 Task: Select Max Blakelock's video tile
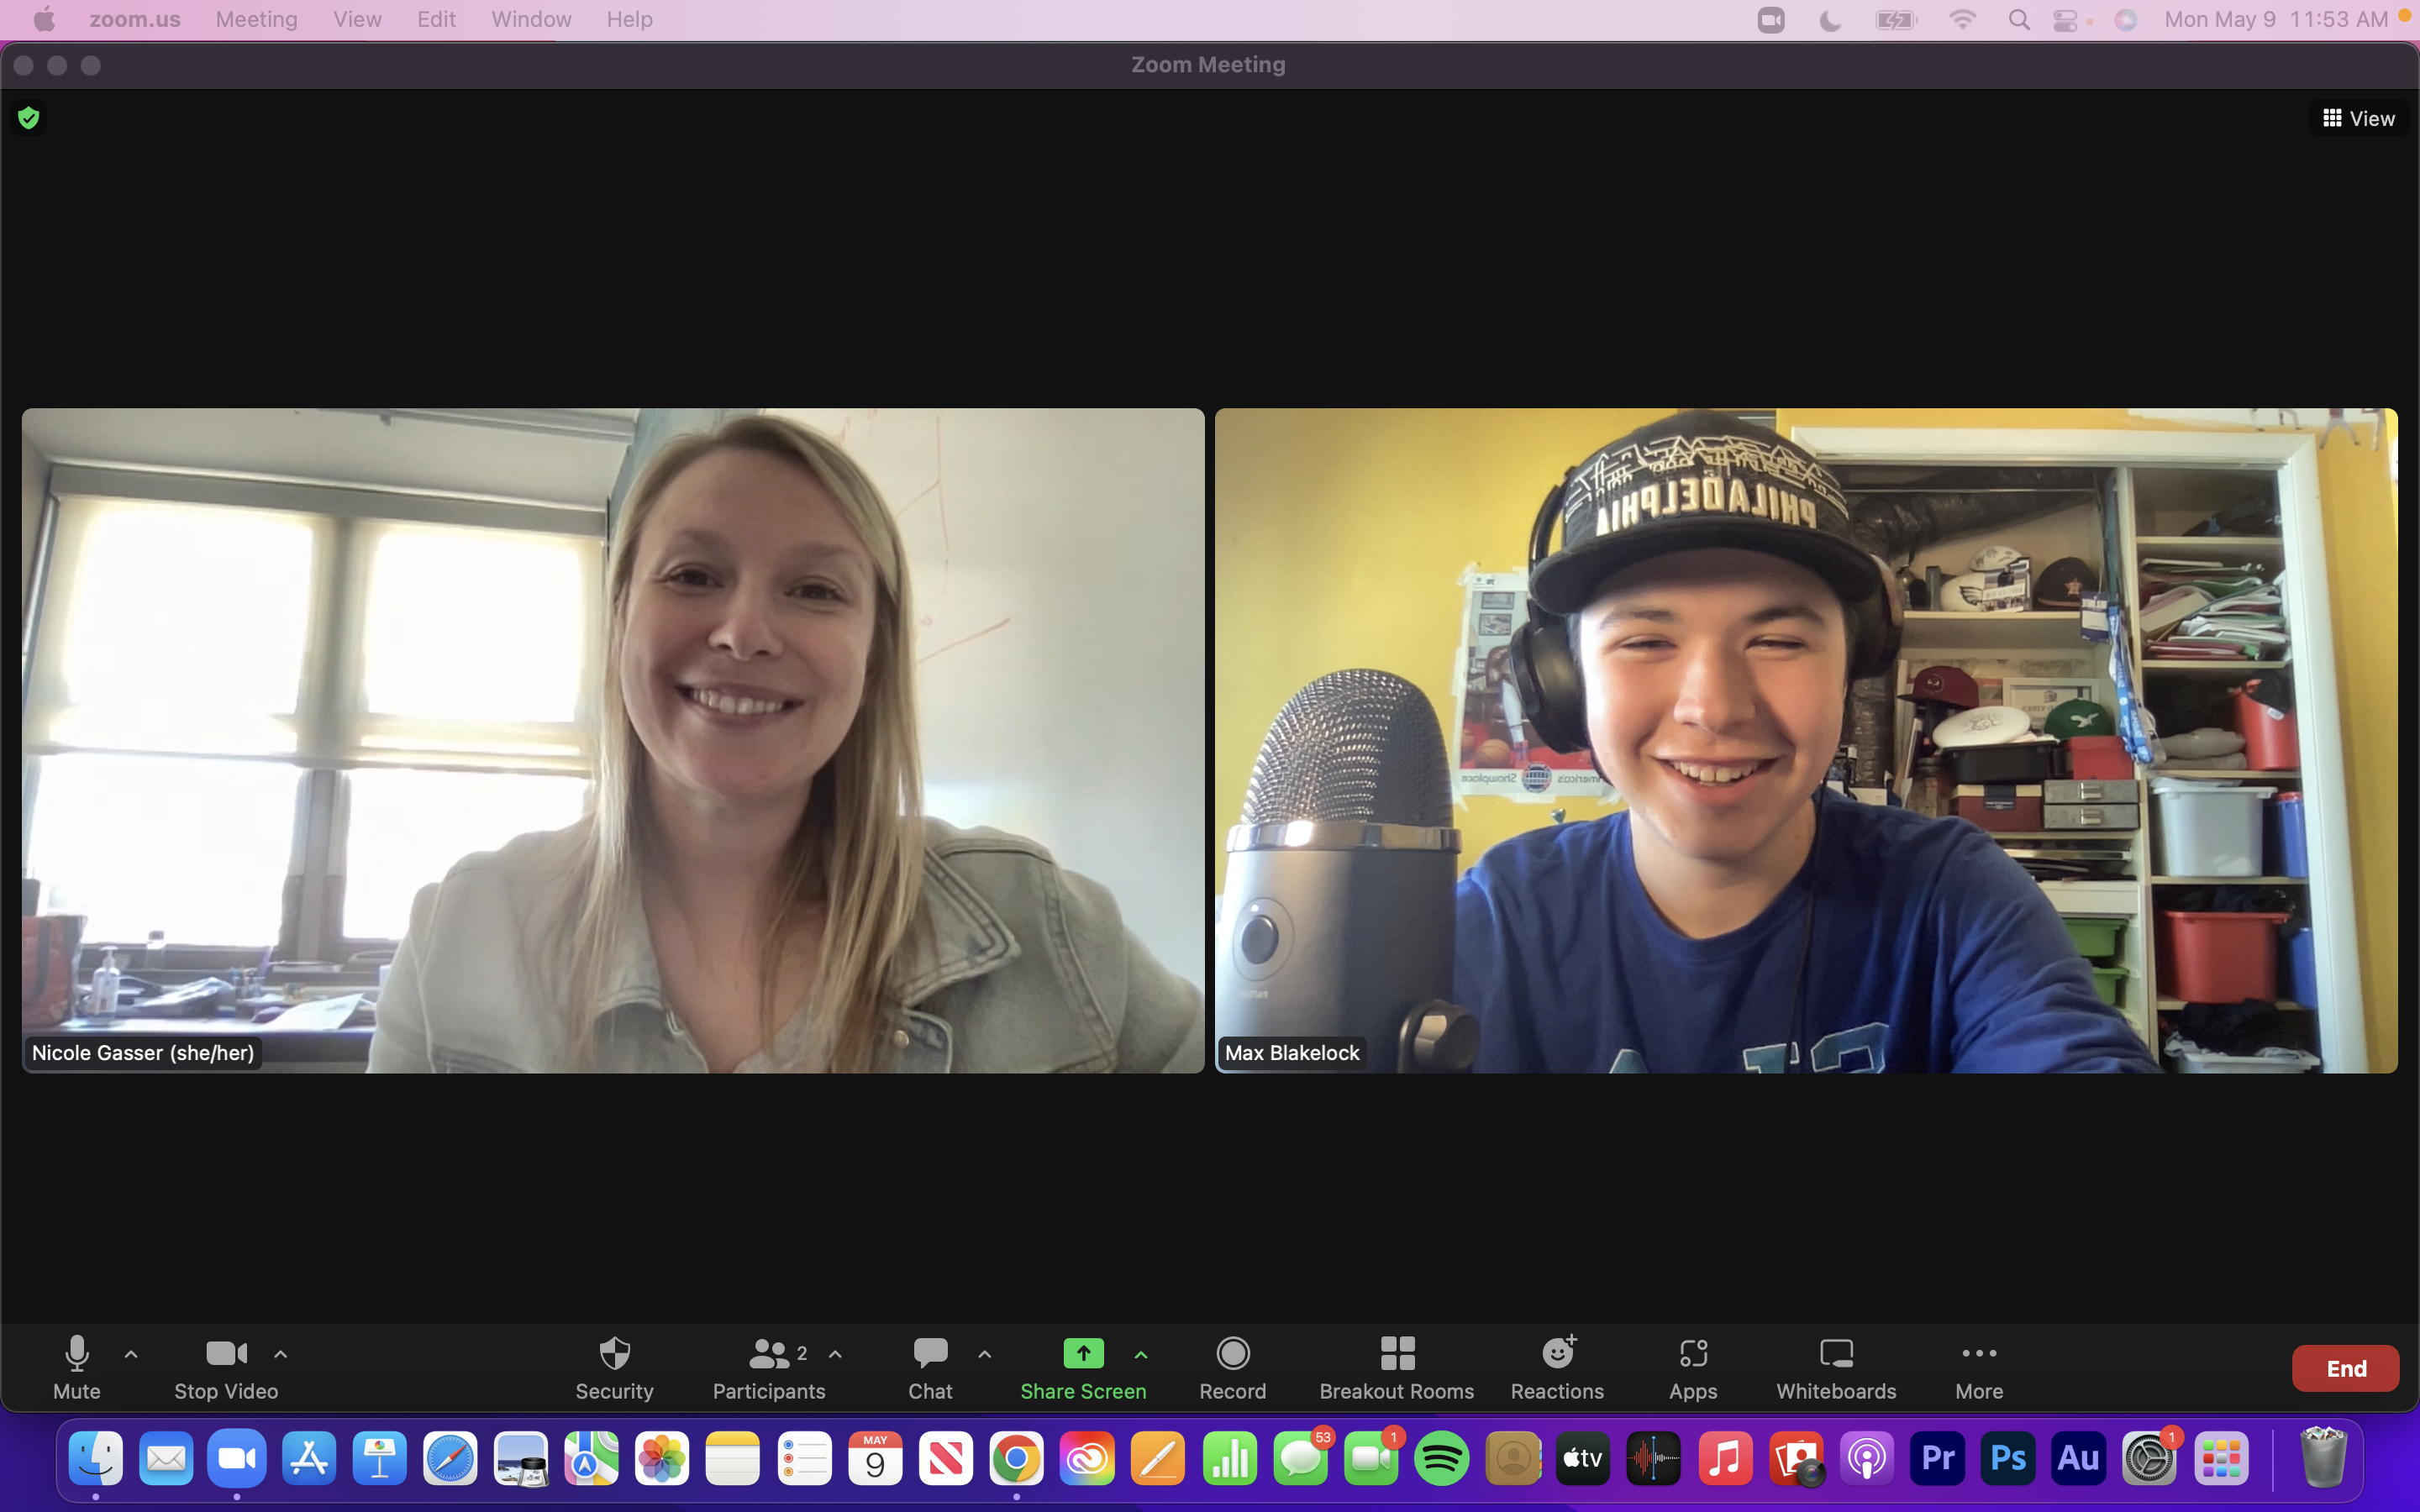point(1805,740)
